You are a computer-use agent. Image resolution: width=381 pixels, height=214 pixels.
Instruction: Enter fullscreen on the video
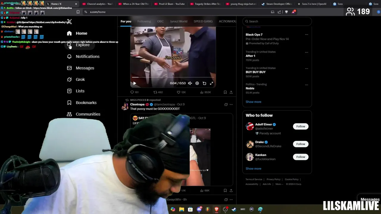211,83
